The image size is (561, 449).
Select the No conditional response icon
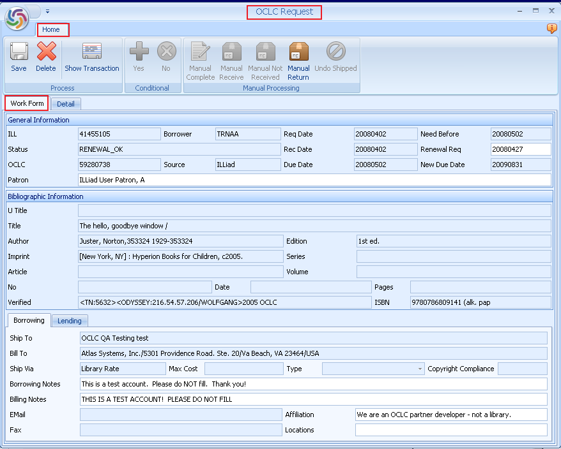[165, 57]
